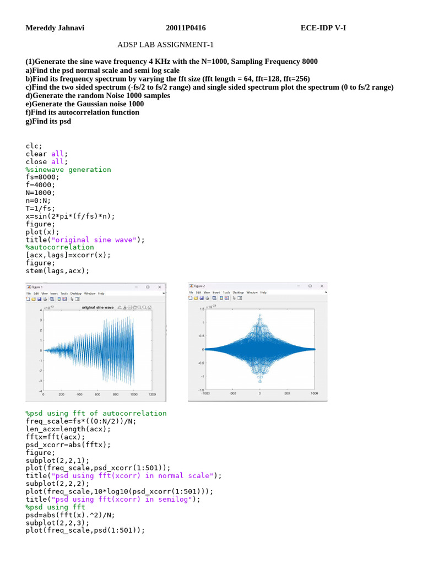Open File menu in Figure 1 window
Viewport: 423px width, 564px height.
coord(29,294)
